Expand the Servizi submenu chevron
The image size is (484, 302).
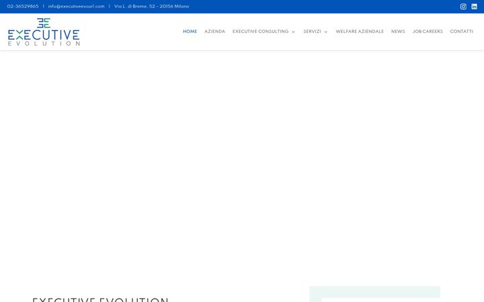point(325,32)
